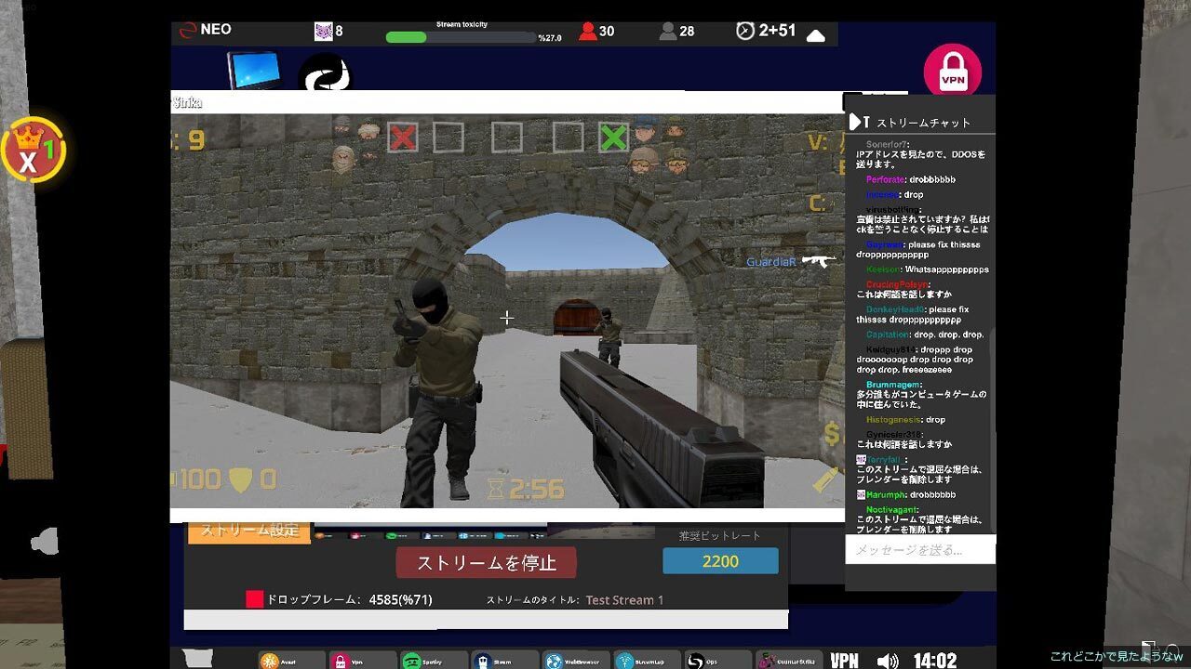Image resolution: width=1191 pixels, height=669 pixels.
Task: Switch to CounterStrike in the taskbar
Action: [x=789, y=661]
